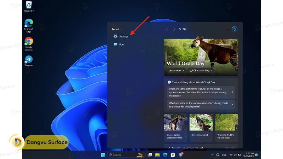Go to the next day arrow

[x=174, y=29]
